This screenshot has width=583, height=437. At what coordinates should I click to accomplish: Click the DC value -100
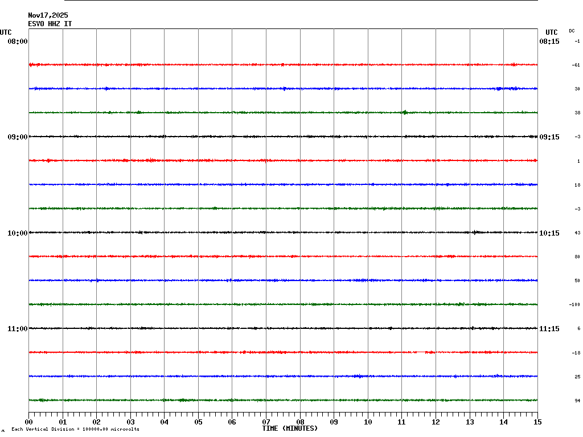coord(574,305)
